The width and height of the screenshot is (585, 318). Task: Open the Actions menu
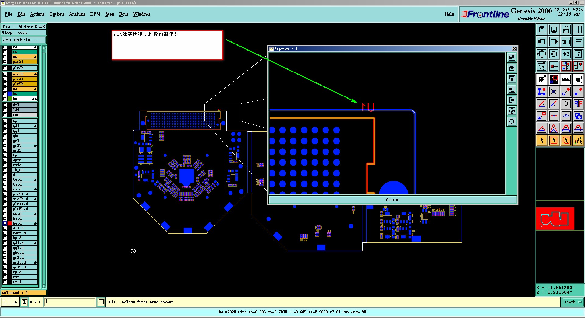click(37, 14)
